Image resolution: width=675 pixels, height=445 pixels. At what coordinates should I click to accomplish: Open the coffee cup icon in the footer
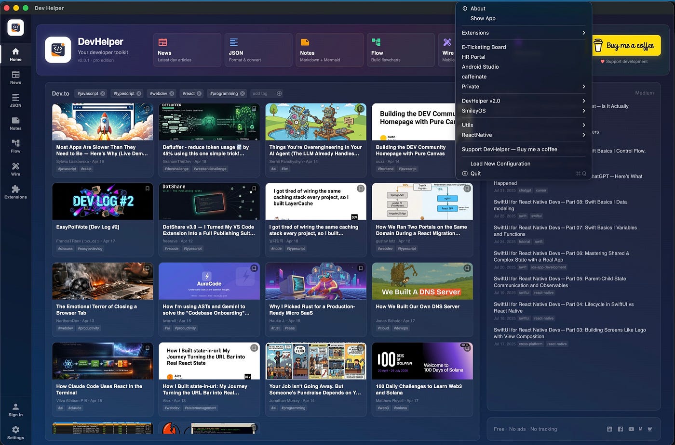click(650, 429)
